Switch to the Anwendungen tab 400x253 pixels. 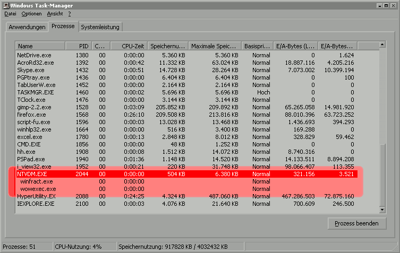click(27, 27)
